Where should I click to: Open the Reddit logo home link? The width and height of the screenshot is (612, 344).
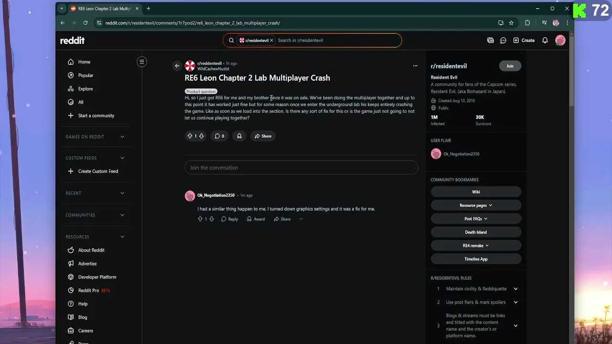click(72, 41)
